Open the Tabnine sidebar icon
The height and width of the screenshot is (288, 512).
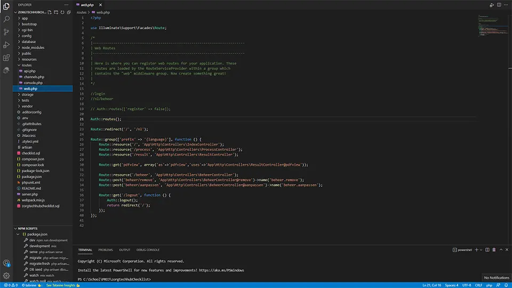6,70
